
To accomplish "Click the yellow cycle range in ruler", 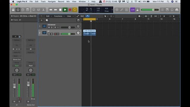I will (89, 19).
